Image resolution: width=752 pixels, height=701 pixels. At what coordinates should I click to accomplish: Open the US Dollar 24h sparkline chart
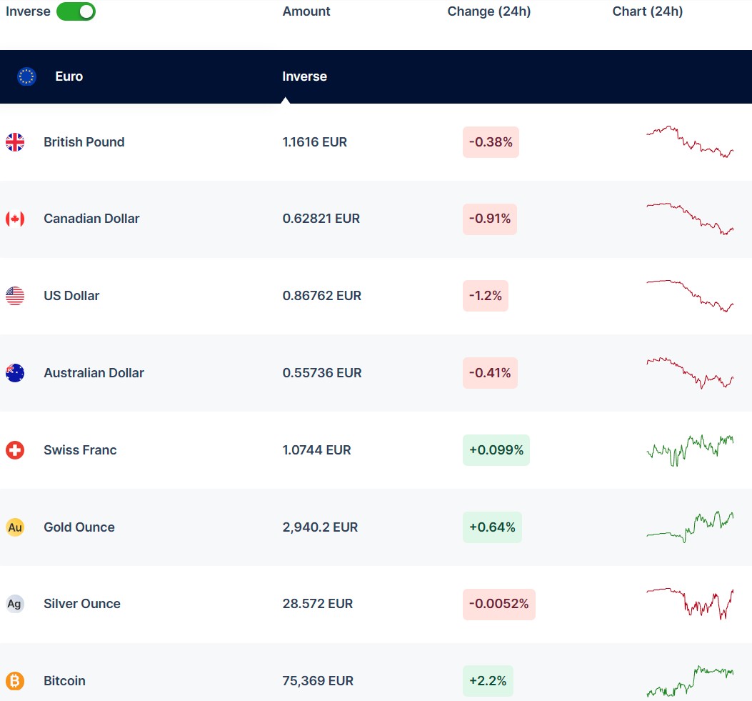(x=690, y=296)
